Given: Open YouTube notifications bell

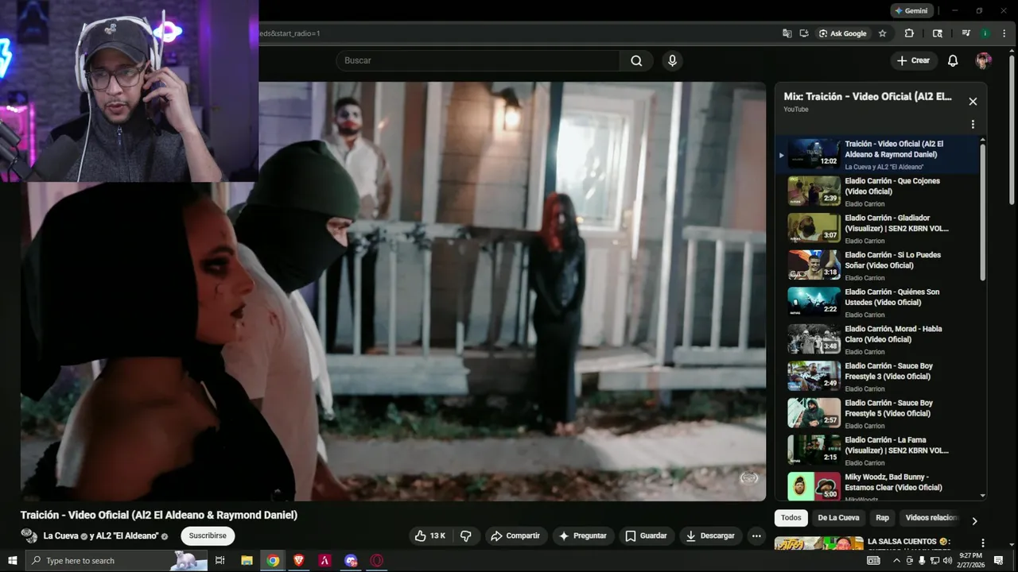Looking at the screenshot, I should (953, 60).
